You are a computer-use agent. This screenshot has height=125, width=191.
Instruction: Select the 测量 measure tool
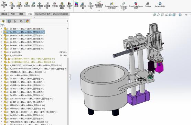click(33, 4)
